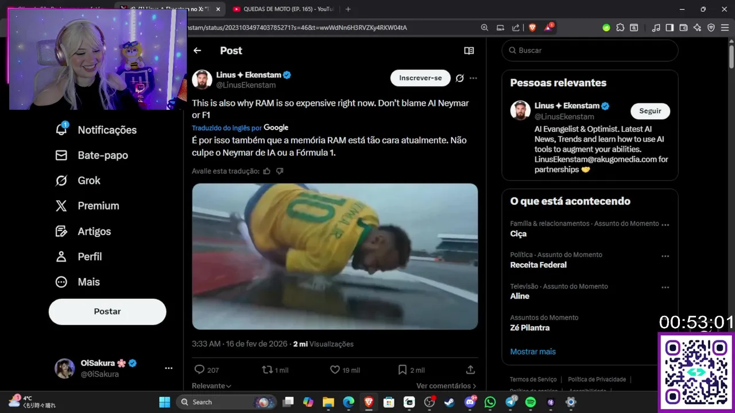Open the weather widget on taskbar
The width and height of the screenshot is (735, 413).
[33, 402]
